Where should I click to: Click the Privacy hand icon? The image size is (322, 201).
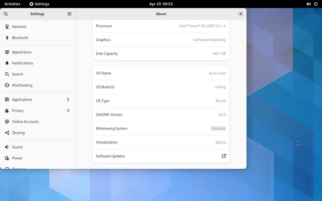(7, 111)
